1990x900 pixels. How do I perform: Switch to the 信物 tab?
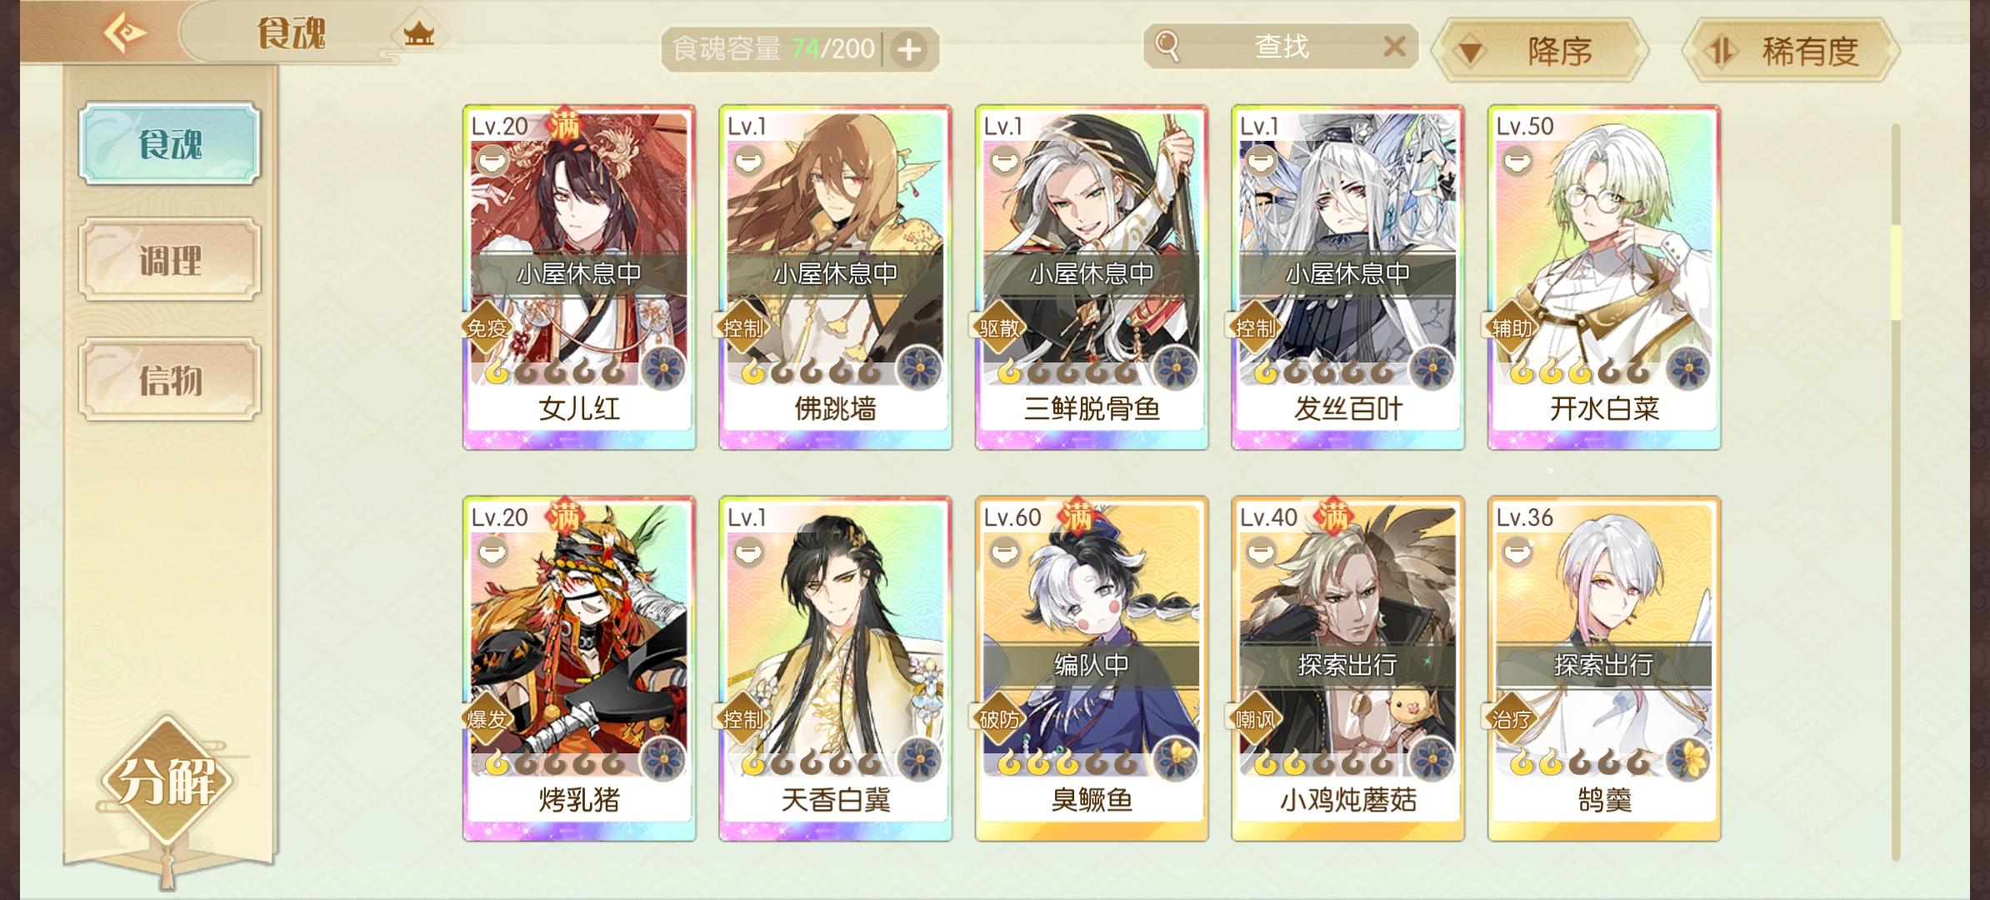(x=170, y=379)
